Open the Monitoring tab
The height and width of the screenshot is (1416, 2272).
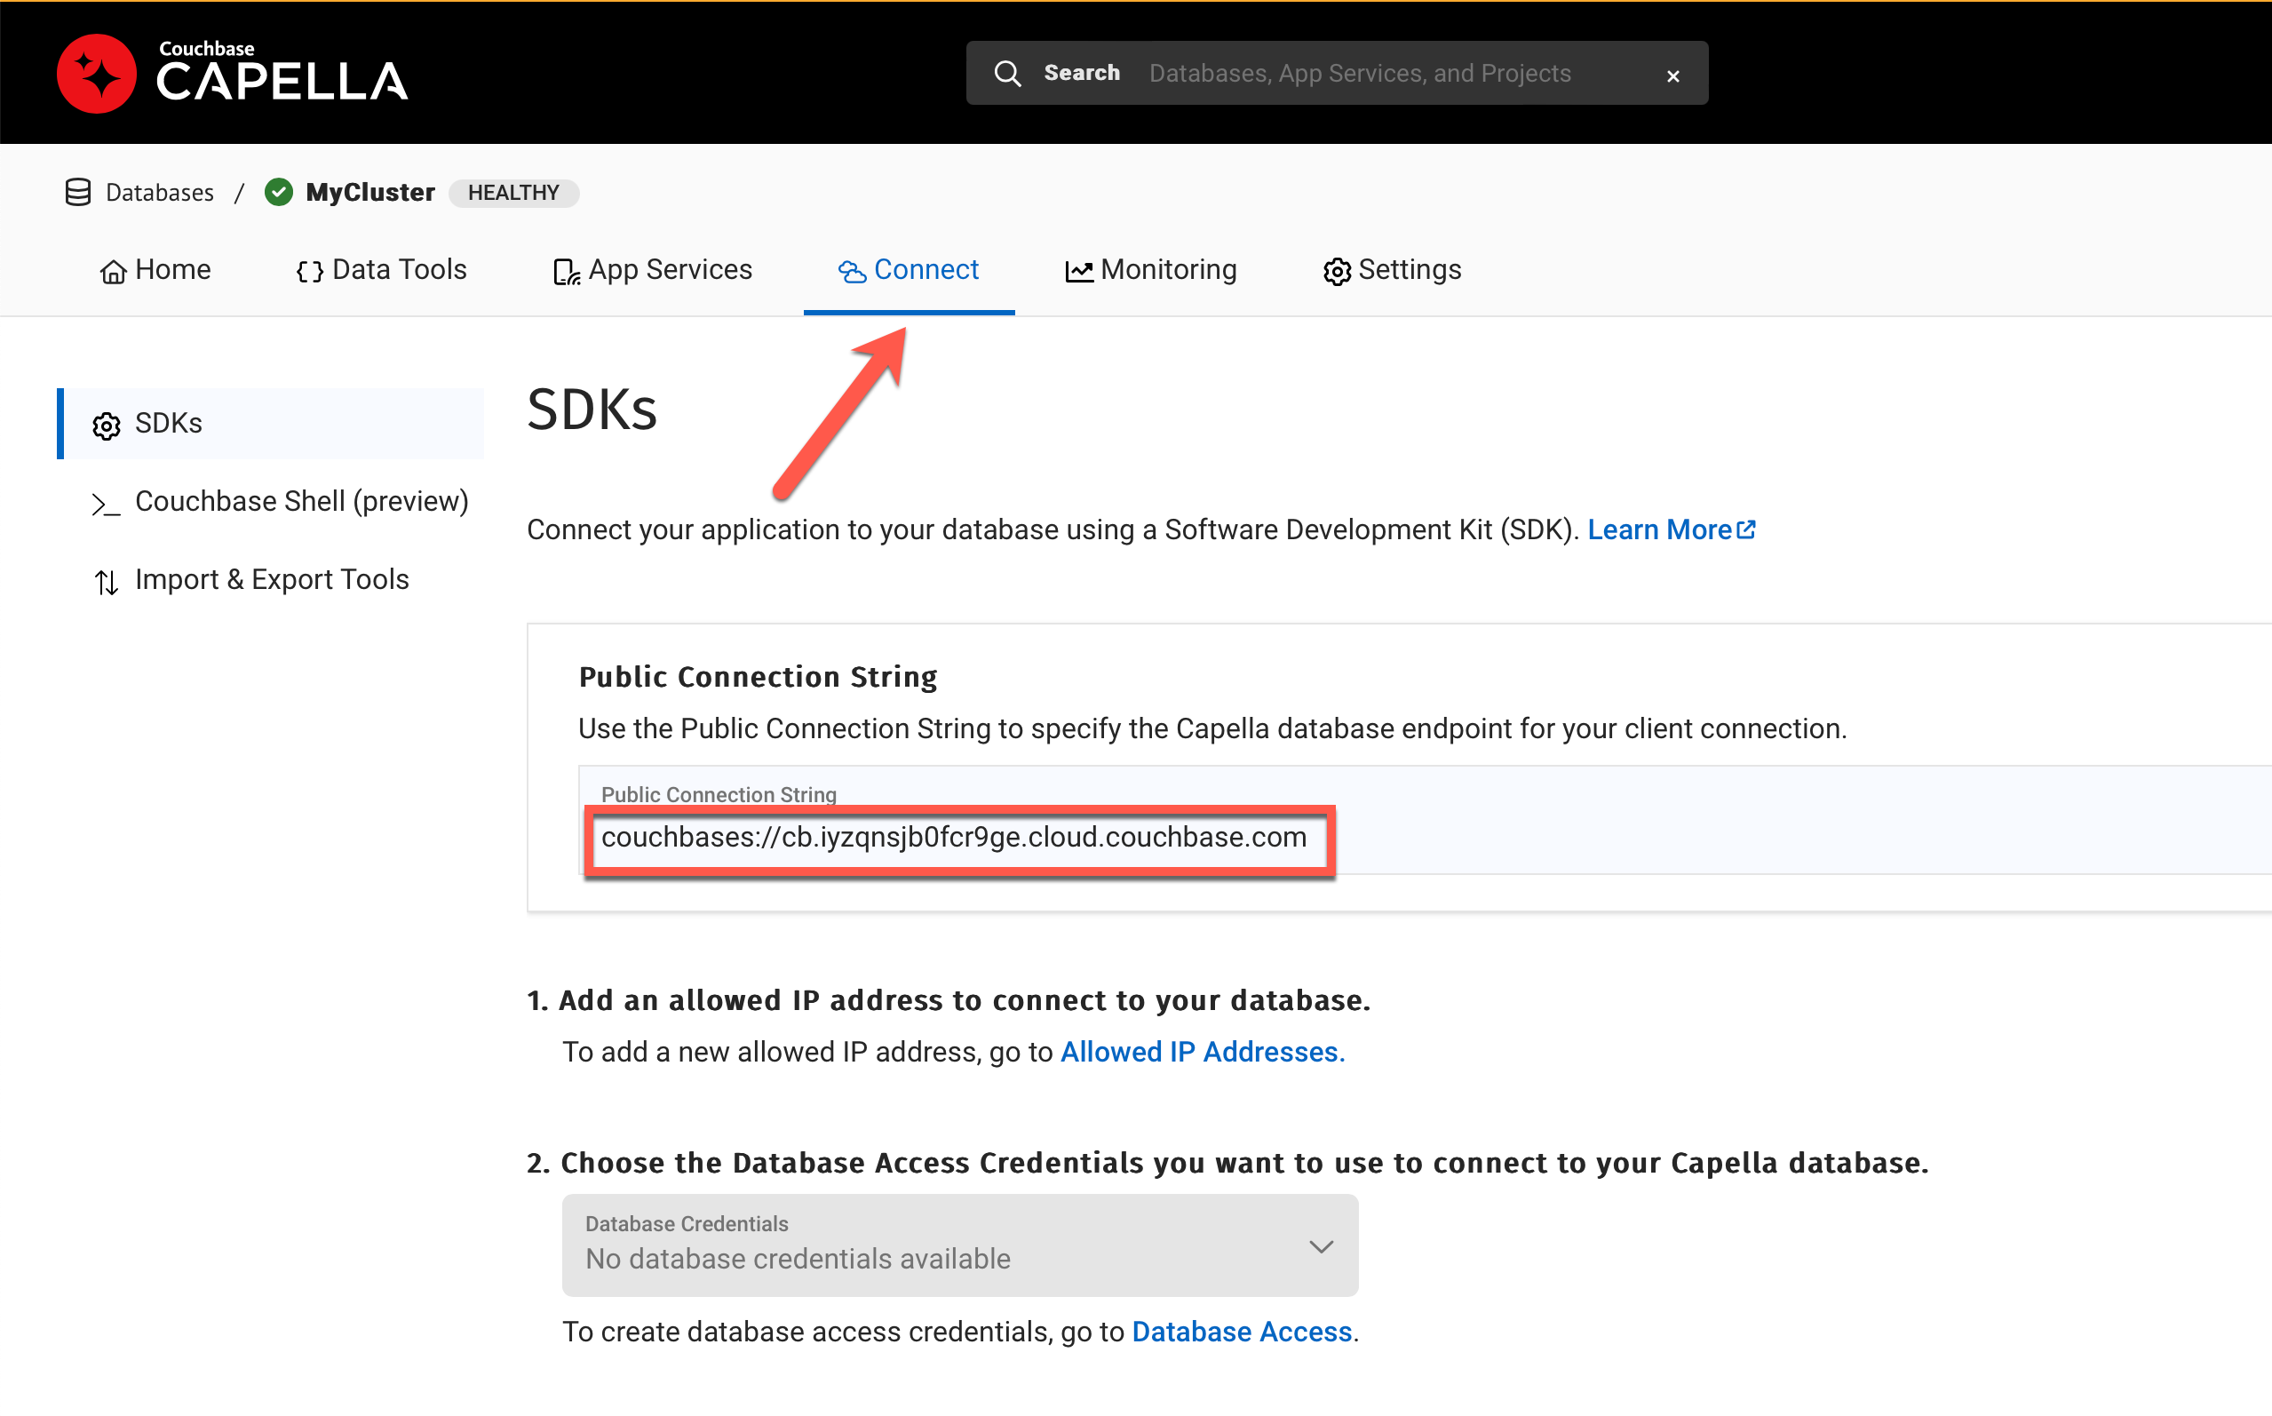tap(1151, 271)
